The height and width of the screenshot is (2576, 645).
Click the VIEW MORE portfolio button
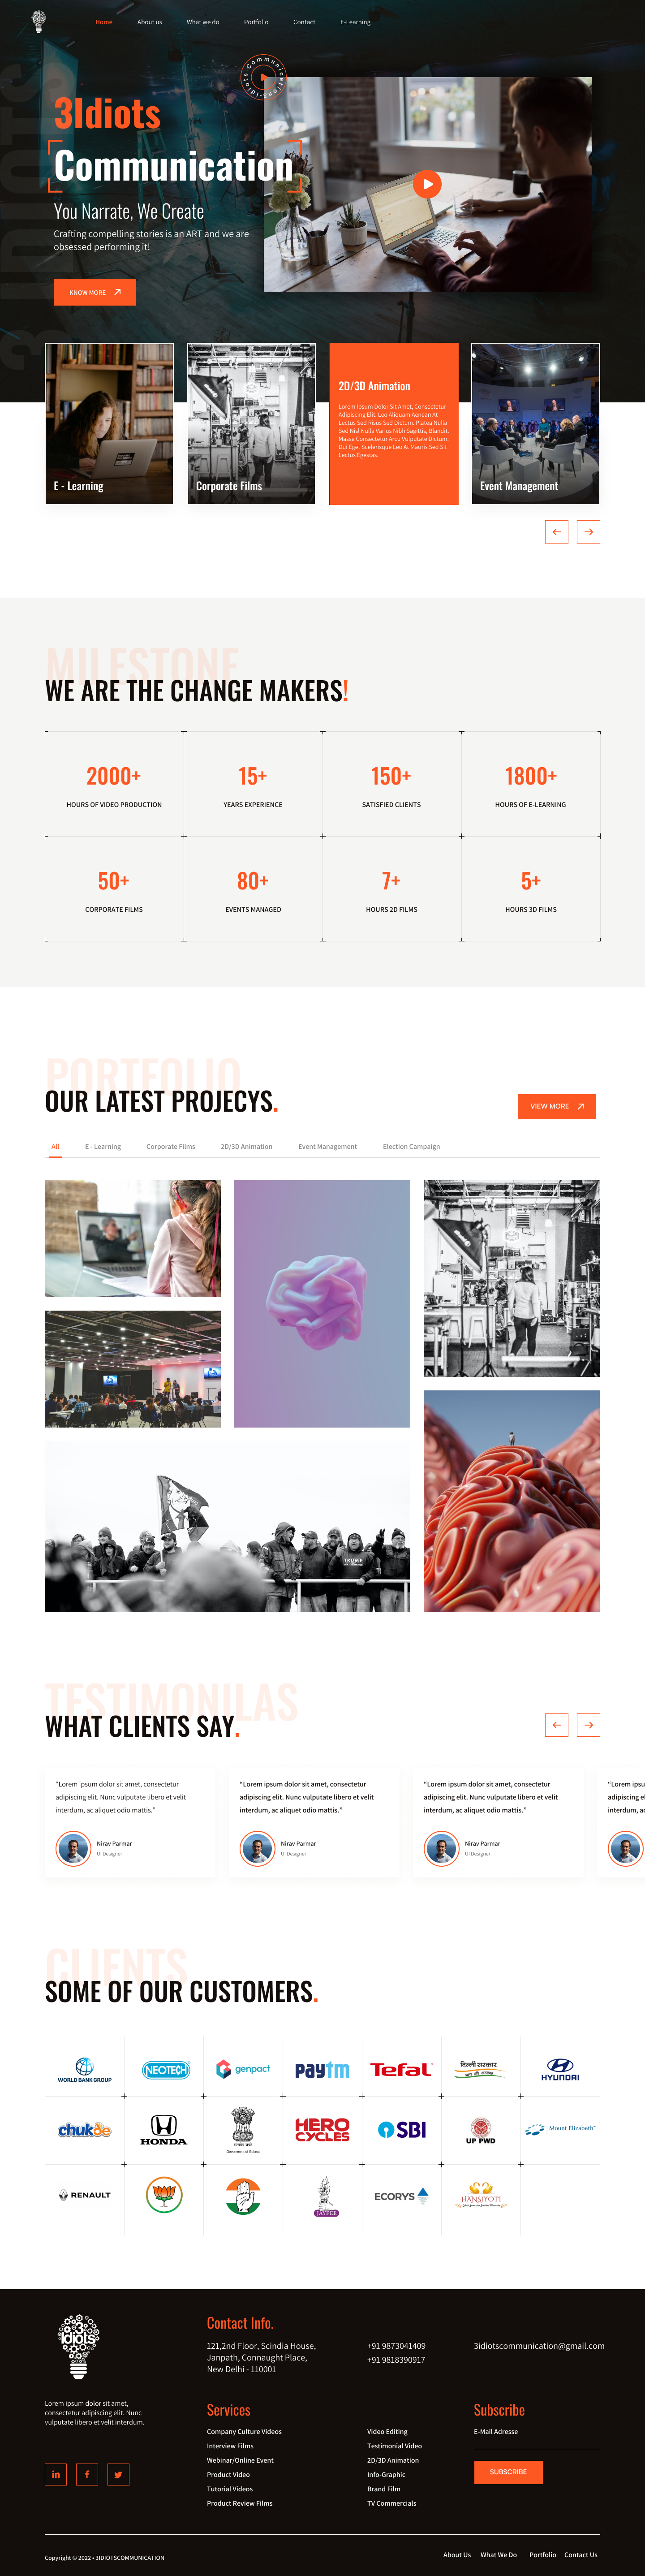coord(556,1106)
